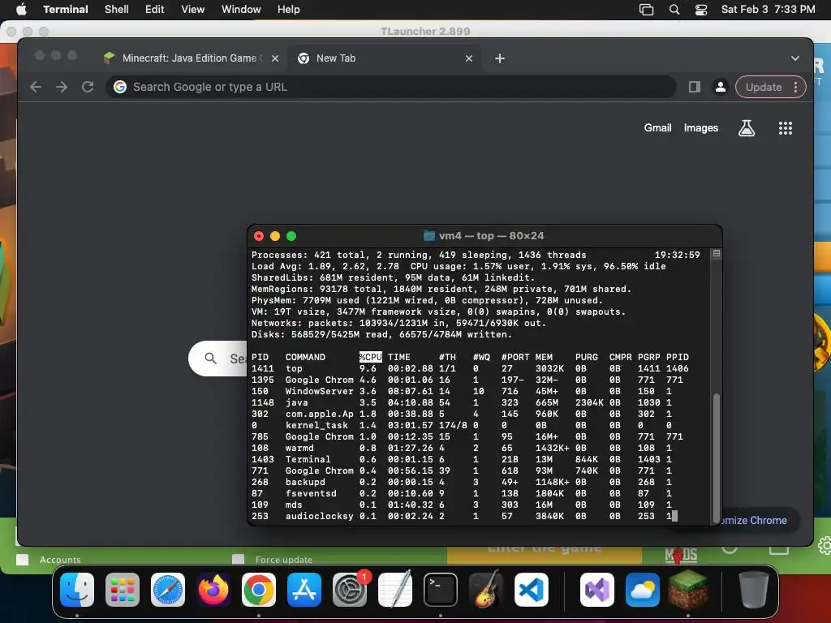Open TextEdit from the Dock

pos(395,590)
